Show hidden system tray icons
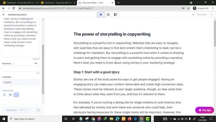This screenshot has width=216, height=122. 171,119
